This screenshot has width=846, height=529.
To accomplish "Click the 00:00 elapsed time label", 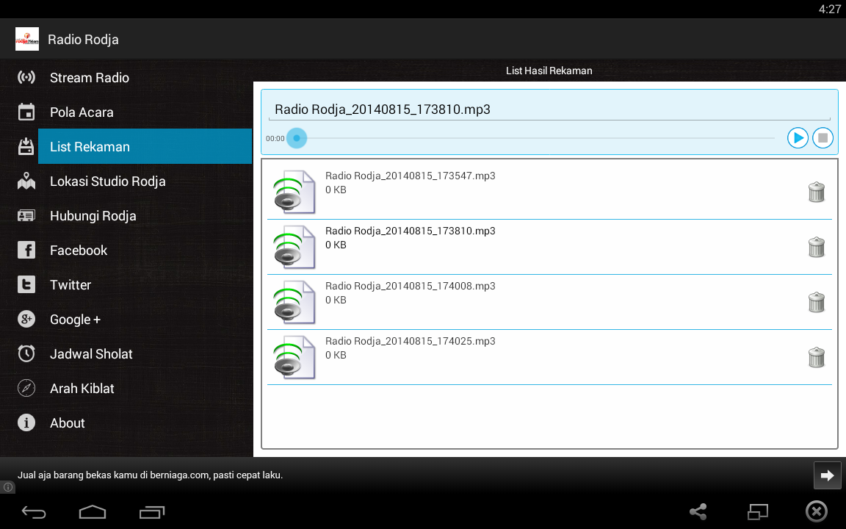I will [x=275, y=139].
